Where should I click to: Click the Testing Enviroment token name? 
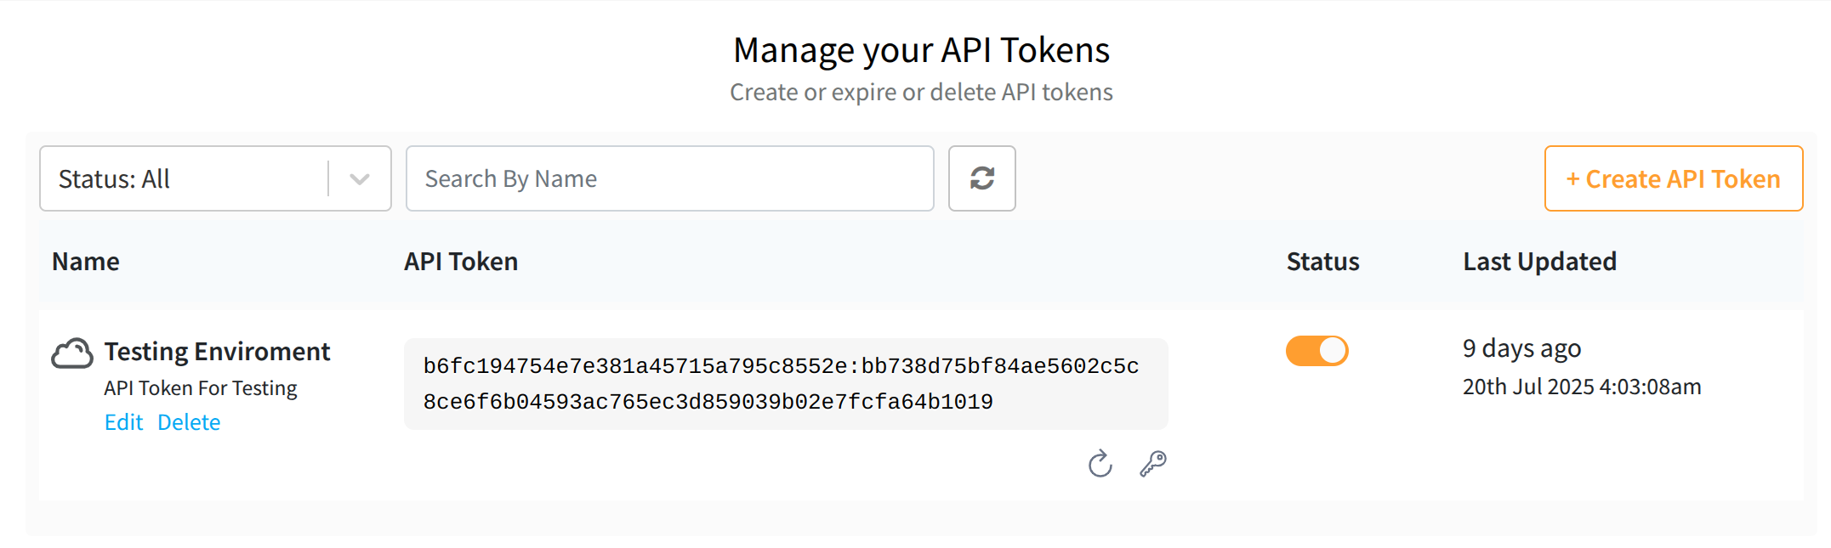(217, 352)
